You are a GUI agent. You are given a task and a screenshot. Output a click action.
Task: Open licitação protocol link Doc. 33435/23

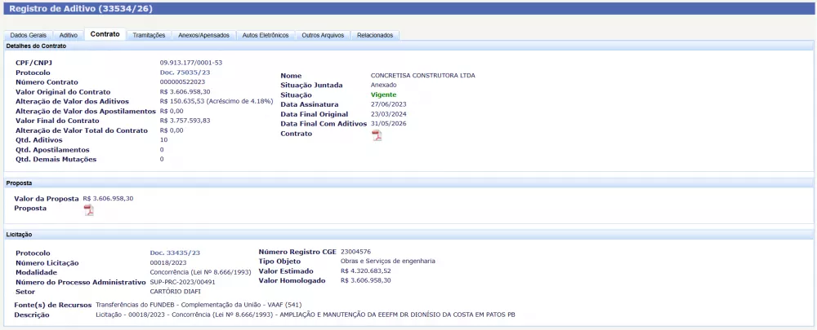click(x=175, y=253)
